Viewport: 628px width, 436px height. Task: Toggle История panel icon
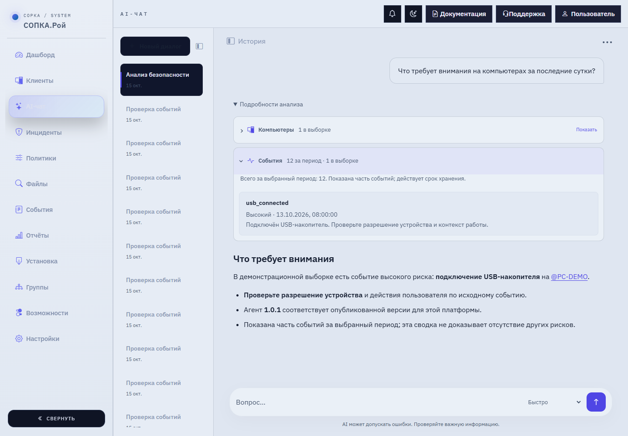coord(231,41)
